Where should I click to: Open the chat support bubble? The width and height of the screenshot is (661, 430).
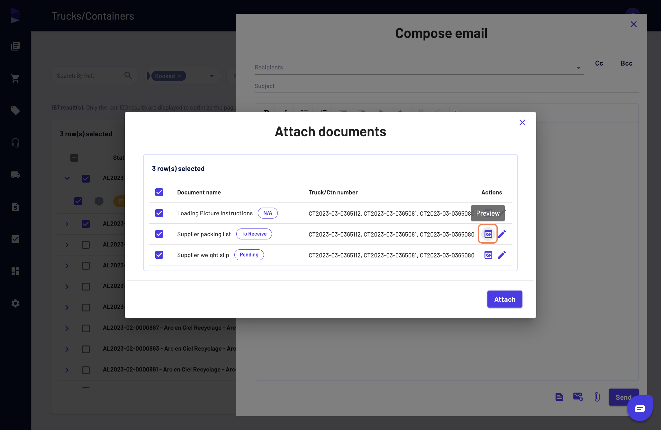[640, 408]
